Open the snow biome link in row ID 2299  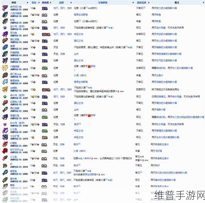[x=81, y=15]
